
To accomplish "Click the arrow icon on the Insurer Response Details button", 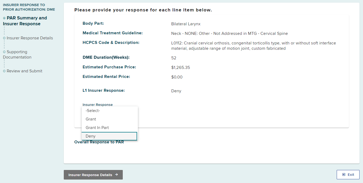I will tap(116, 175).
